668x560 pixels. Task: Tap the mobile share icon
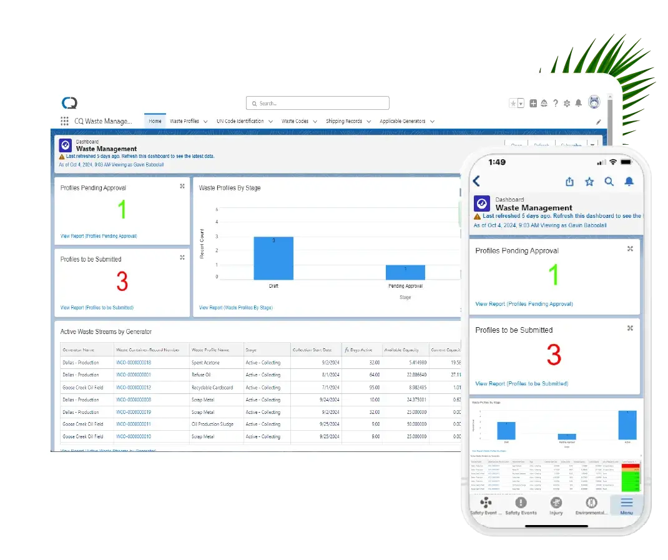point(569,182)
